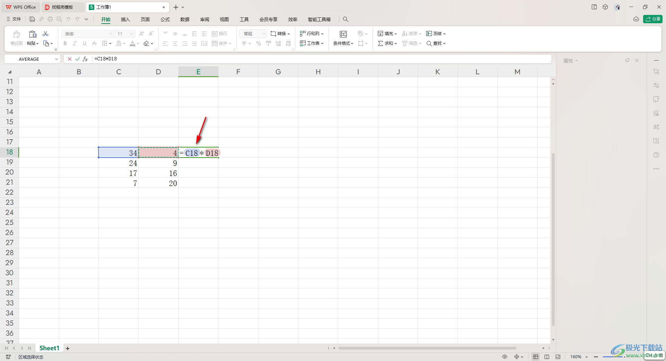
Task: Click the paste clipboard icon
Action: [x=33, y=34]
